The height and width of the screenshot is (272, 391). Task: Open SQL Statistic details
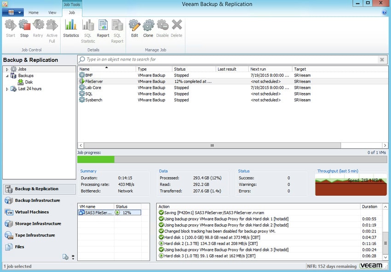(x=88, y=31)
